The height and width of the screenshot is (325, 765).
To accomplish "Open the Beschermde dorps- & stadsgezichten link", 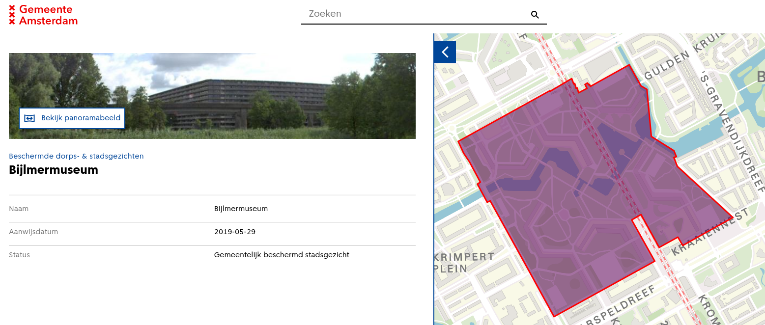I will (76, 156).
